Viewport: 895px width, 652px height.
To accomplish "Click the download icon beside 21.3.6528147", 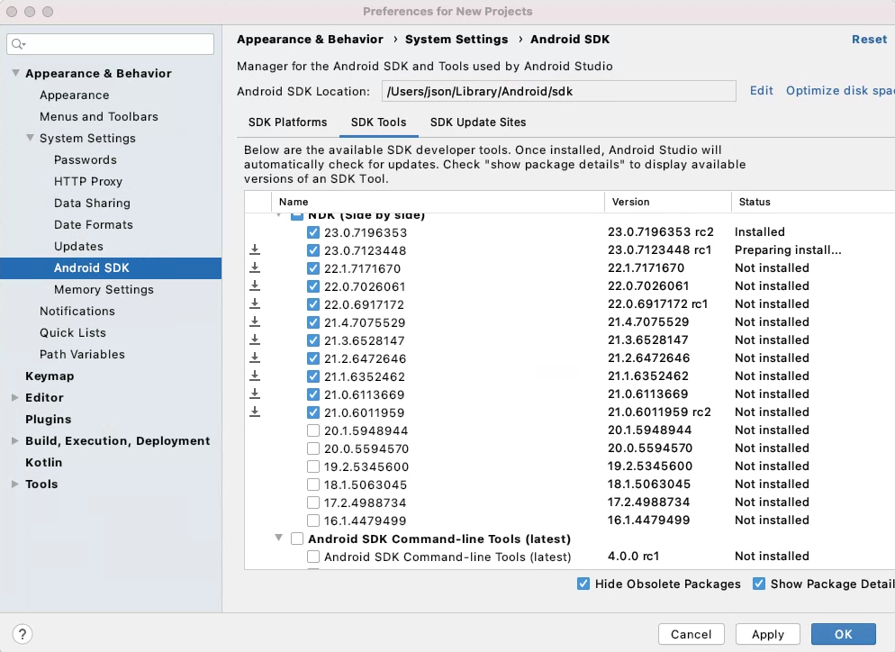I will (x=255, y=340).
